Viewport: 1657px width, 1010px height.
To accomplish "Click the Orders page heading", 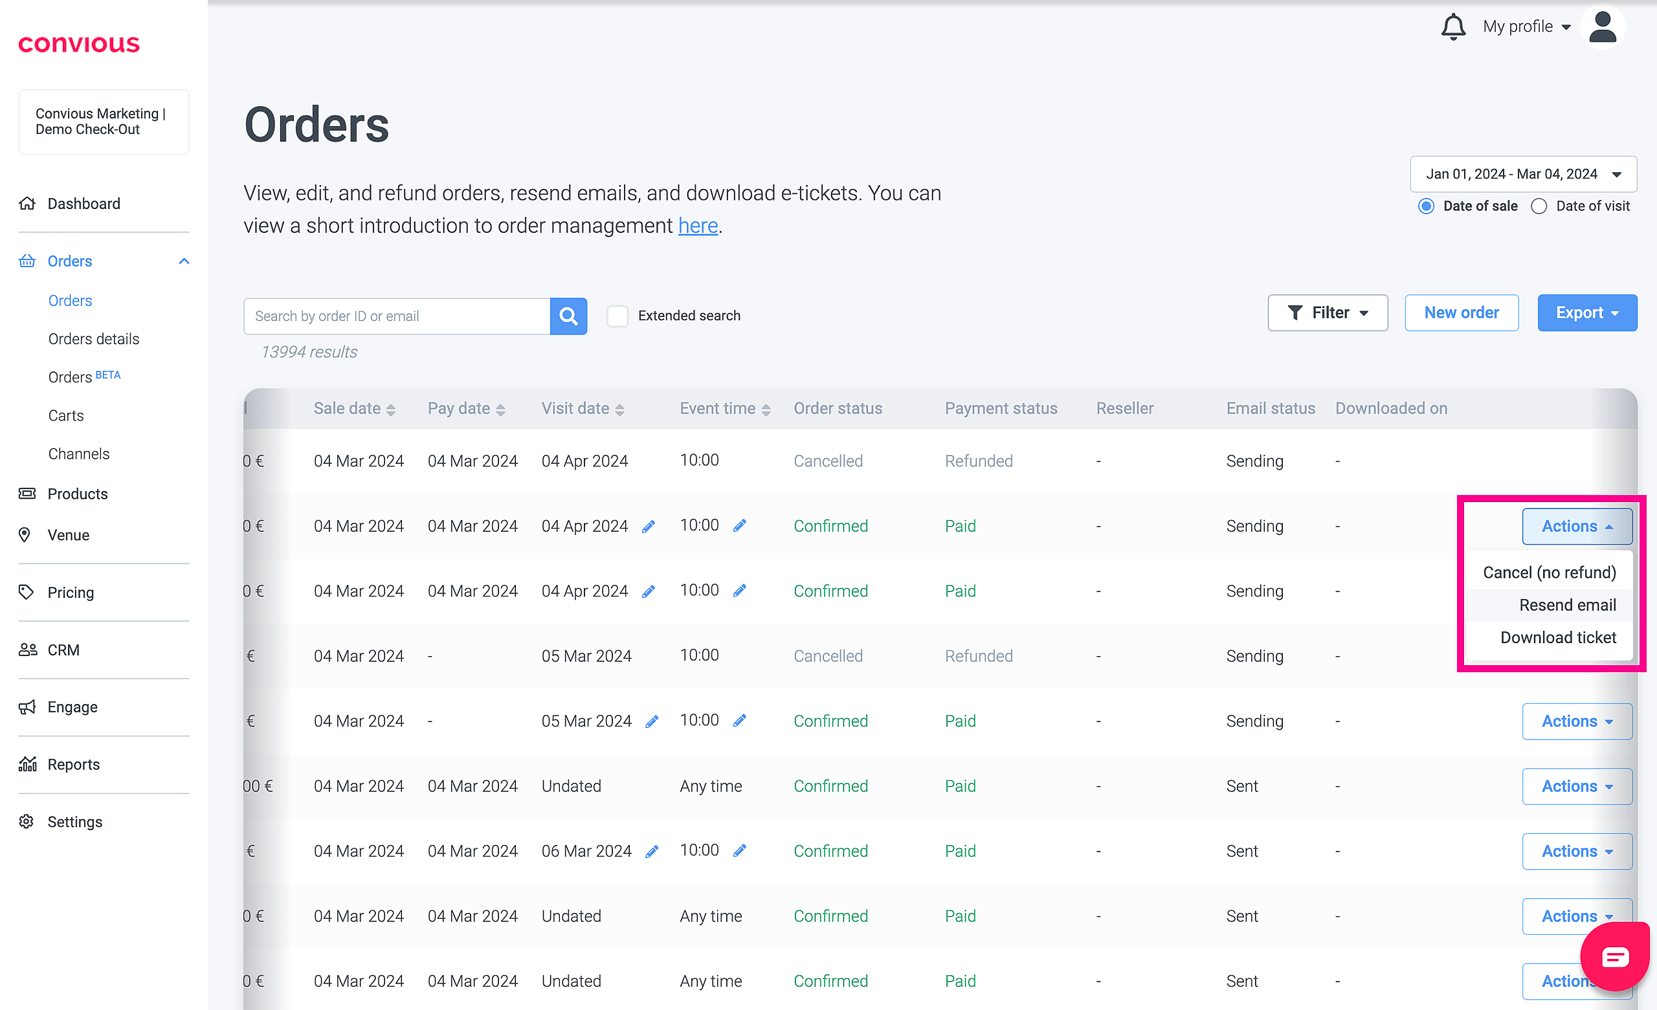I will (x=316, y=126).
